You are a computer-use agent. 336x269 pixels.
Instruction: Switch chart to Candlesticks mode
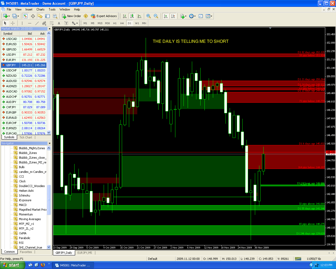(x=132, y=16)
